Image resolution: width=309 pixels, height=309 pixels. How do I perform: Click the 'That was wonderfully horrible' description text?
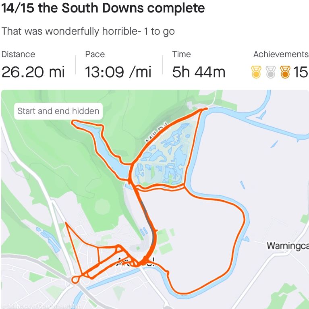(x=88, y=31)
